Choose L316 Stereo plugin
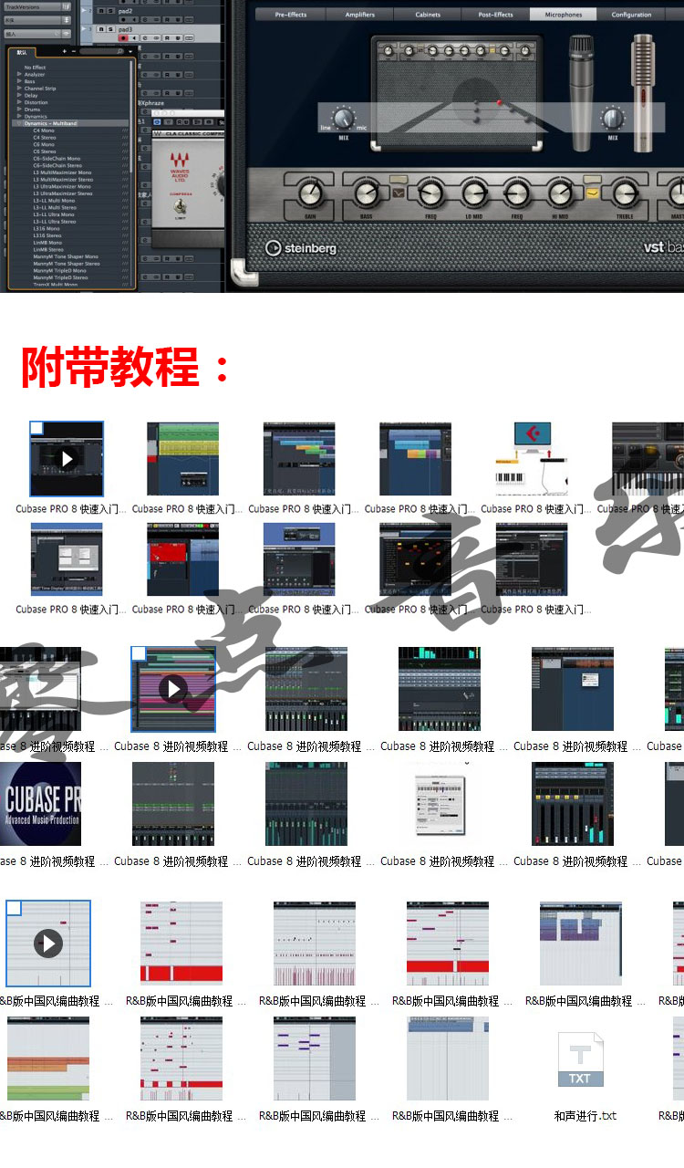The height and width of the screenshot is (1168, 684). (47, 235)
